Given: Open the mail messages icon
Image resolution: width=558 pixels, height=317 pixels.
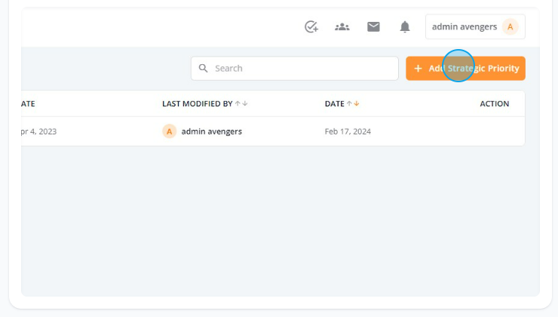Looking at the screenshot, I should tap(373, 26).
